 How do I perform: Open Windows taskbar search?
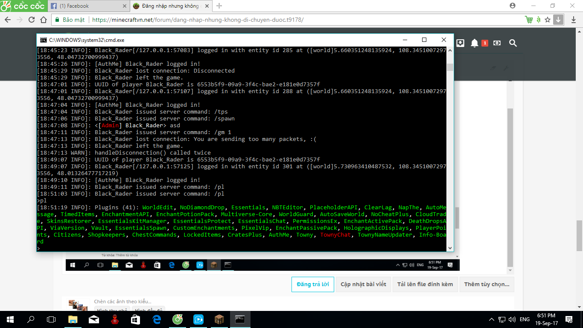31,319
